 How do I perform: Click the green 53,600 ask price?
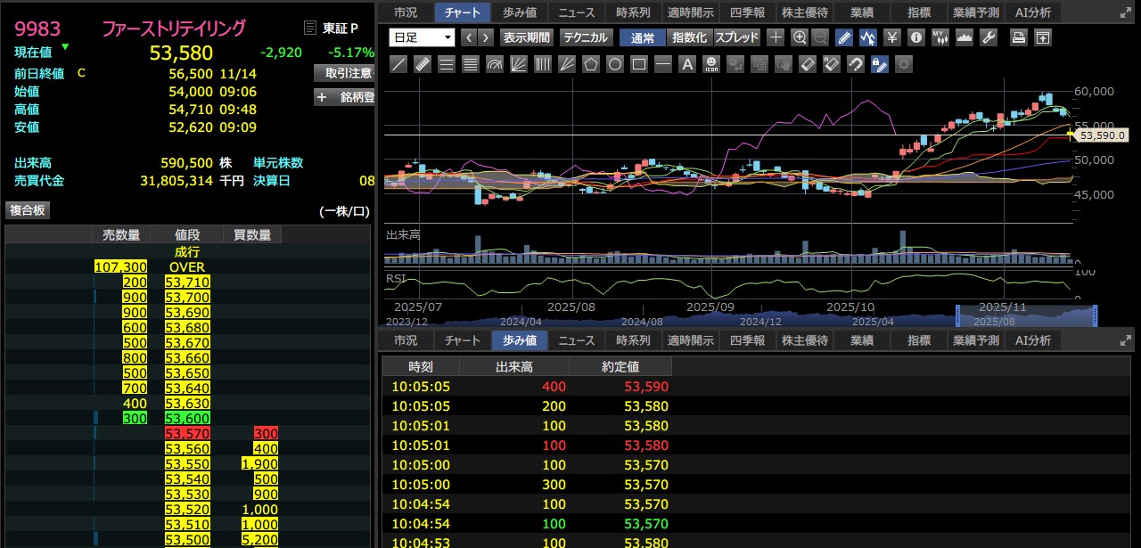[x=187, y=418]
